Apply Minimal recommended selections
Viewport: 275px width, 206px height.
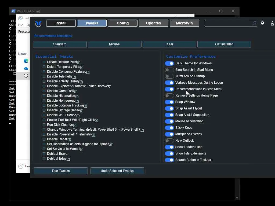tap(114, 44)
